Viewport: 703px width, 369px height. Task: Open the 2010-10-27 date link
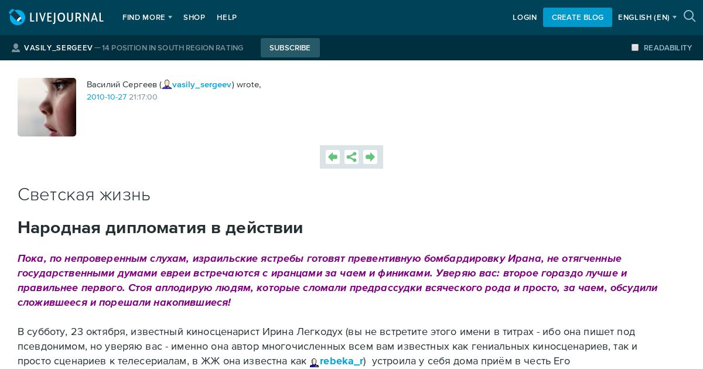coord(107,97)
